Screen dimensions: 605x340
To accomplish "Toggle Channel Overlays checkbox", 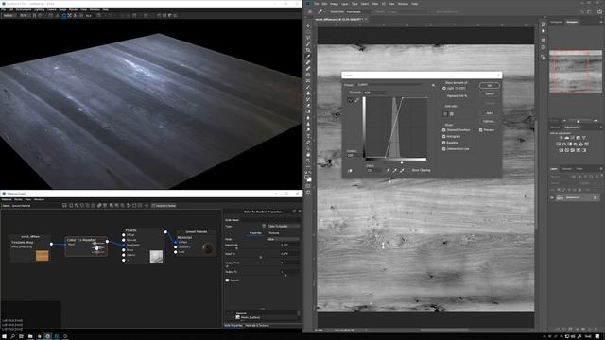I will pos(443,130).
